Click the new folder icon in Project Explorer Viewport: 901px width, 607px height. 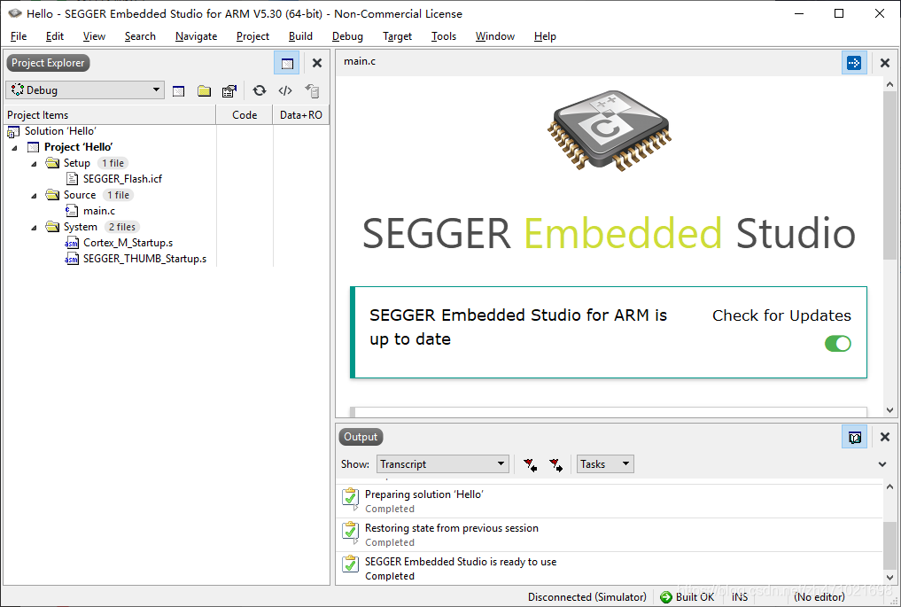tap(204, 90)
